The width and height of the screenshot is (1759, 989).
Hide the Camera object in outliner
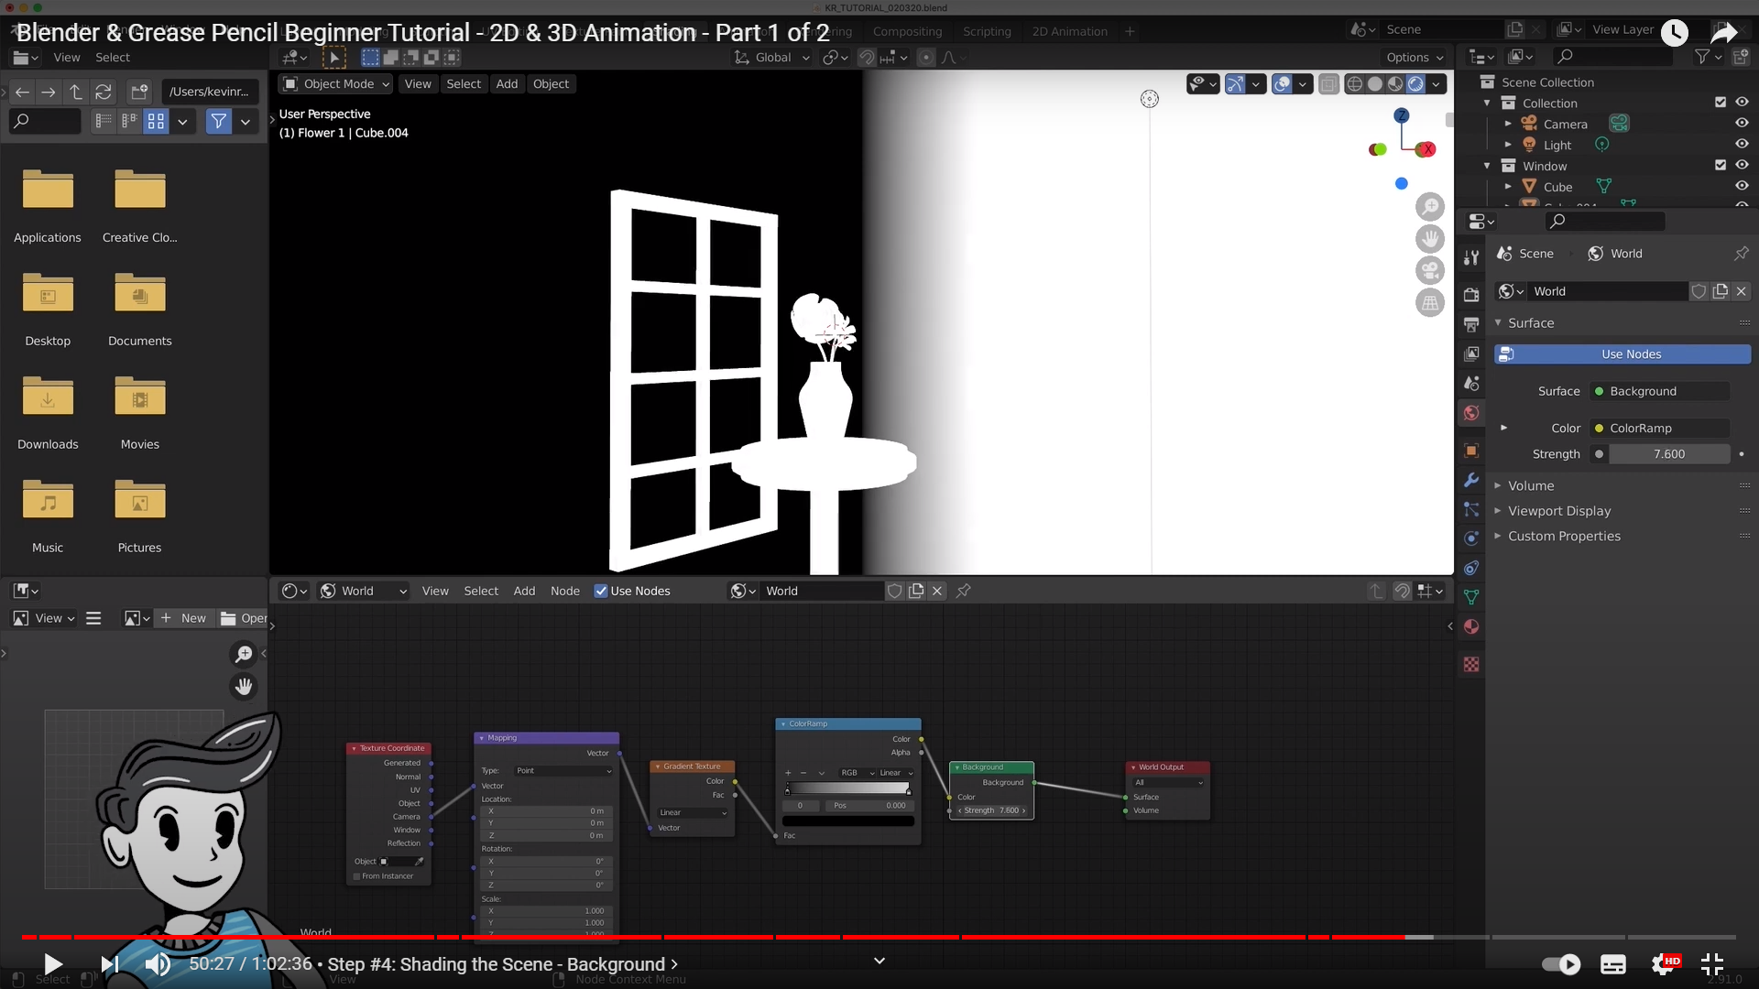coord(1742,124)
